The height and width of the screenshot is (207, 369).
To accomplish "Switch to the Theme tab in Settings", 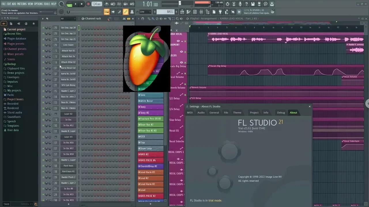I will coord(237,112).
